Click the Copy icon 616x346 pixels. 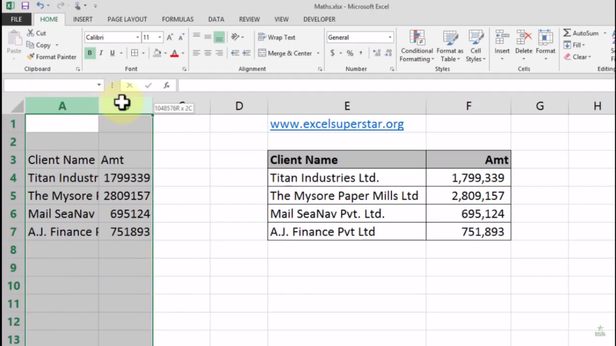pos(30,45)
